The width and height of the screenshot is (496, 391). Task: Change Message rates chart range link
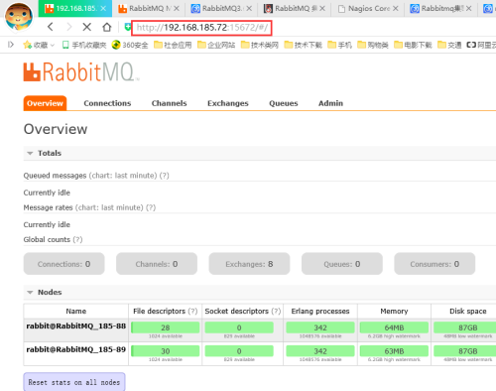pyautogui.click(x=109, y=207)
